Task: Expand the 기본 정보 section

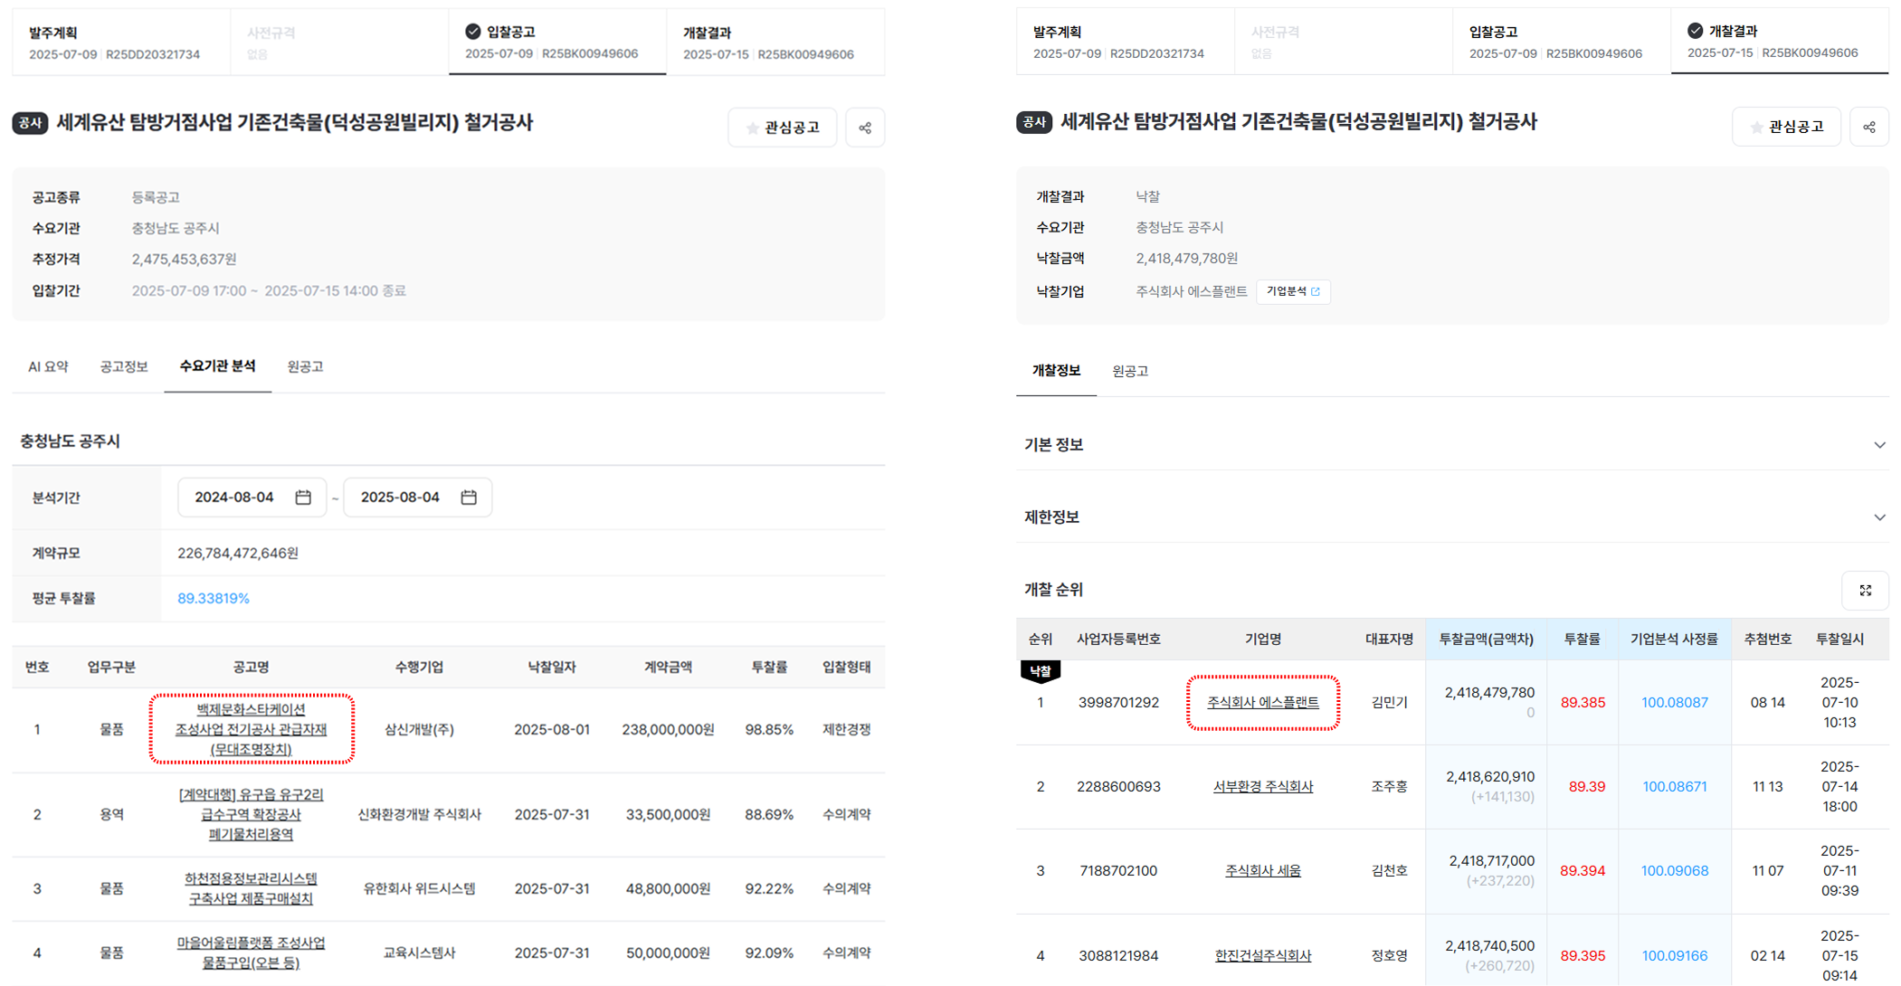Action: (1879, 445)
